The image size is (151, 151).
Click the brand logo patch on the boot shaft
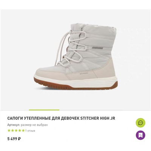click(x=98, y=48)
